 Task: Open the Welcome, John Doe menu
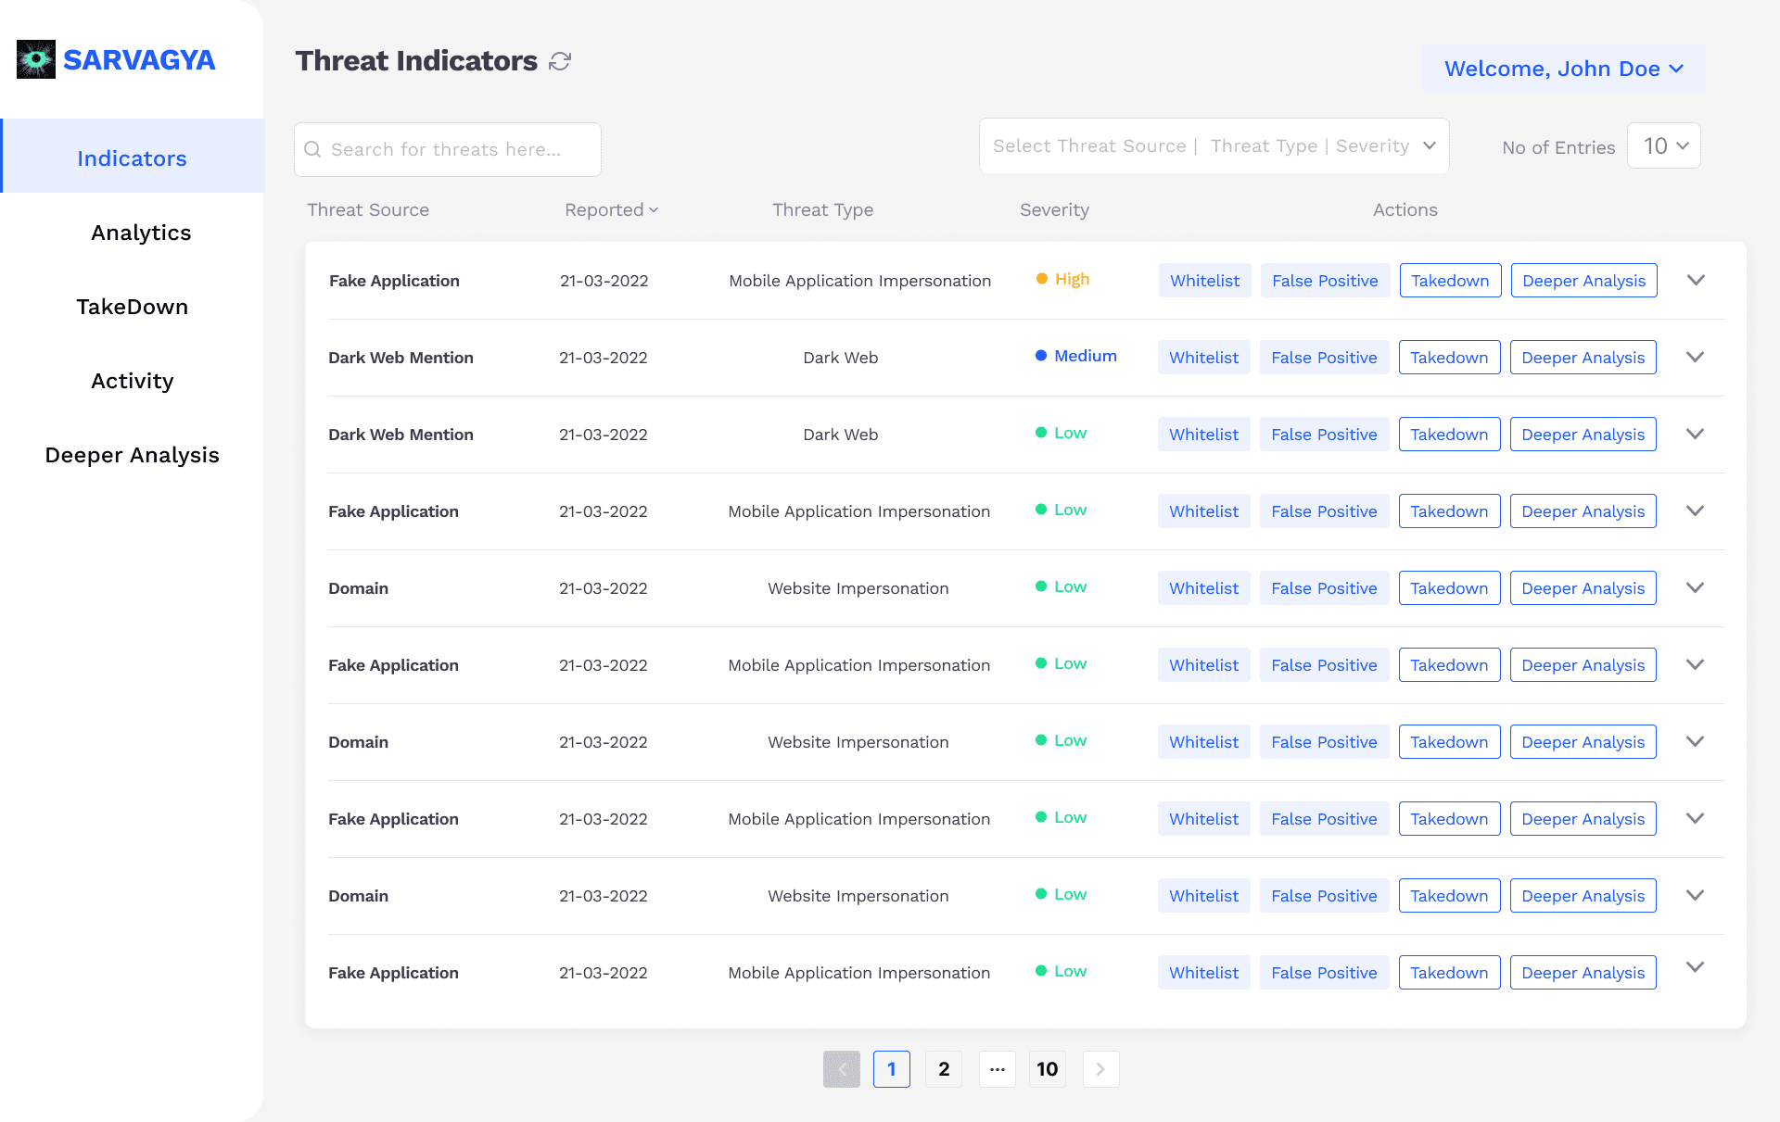[x=1564, y=69]
